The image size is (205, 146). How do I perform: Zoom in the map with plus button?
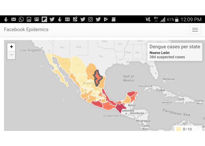click(12, 47)
